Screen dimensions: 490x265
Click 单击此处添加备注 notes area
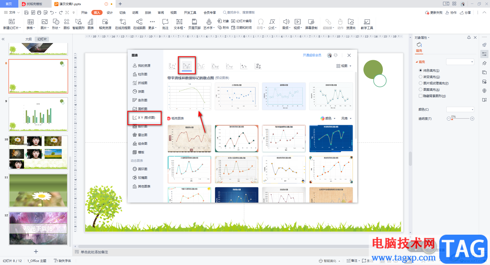pos(94,252)
